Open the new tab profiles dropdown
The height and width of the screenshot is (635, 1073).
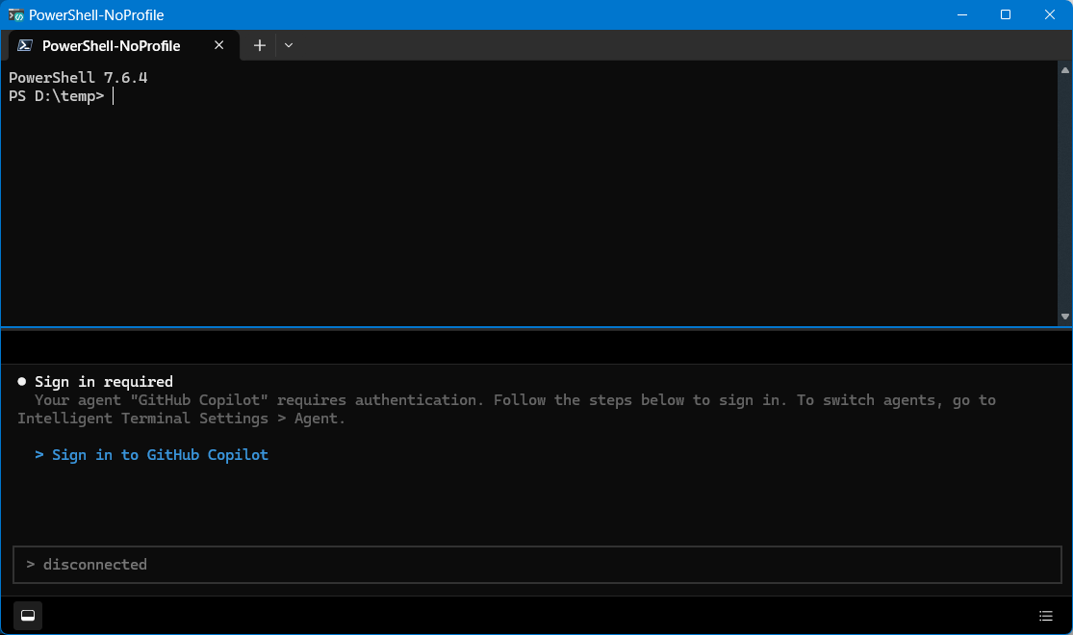point(289,45)
